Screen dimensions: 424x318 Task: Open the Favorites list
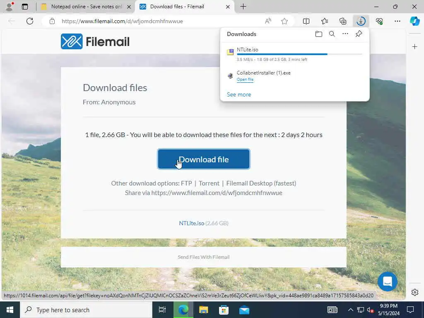pos(325,21)
